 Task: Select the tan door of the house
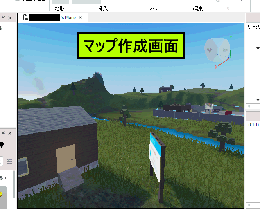click(x=66, y=159)
